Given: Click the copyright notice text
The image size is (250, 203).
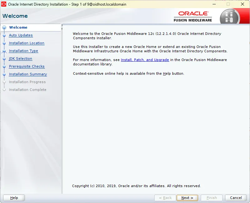Looking at the screenshot, I should (x=136, y=186).
